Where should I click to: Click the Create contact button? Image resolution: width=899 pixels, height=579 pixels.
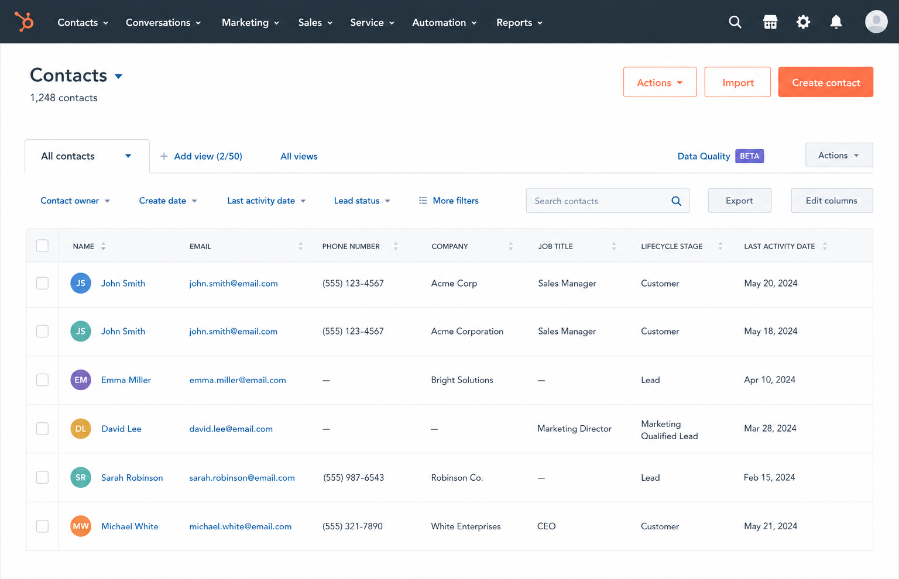click(825, 82)
